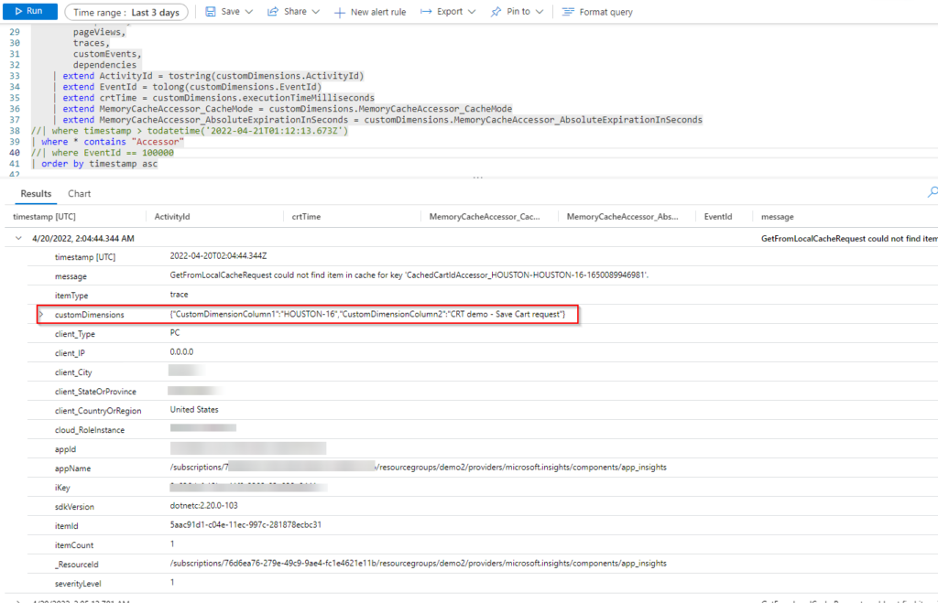
Task: Expand the Export dropdown chevron
Action: [472, 12]
